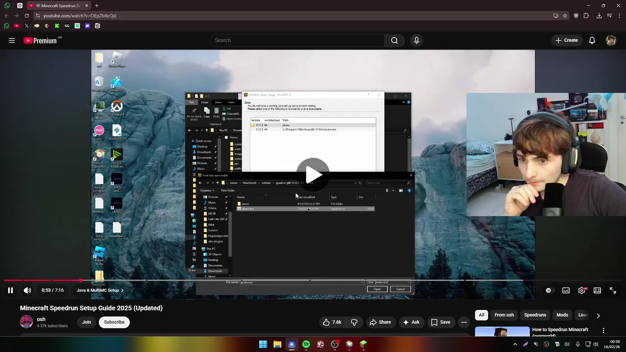
Task: Save the video to a playlist
Action: 440,322
